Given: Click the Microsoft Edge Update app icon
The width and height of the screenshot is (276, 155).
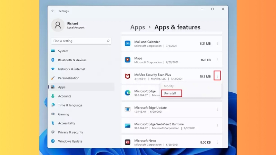Looking at the screenshot, I should tap(128, 109).
